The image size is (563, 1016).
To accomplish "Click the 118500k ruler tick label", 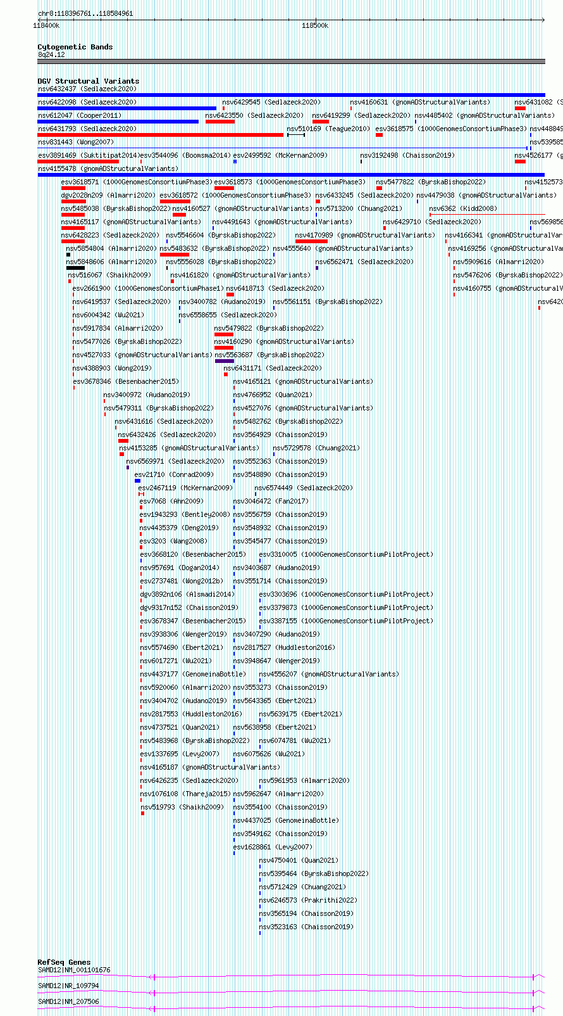I will coord(315,25).
